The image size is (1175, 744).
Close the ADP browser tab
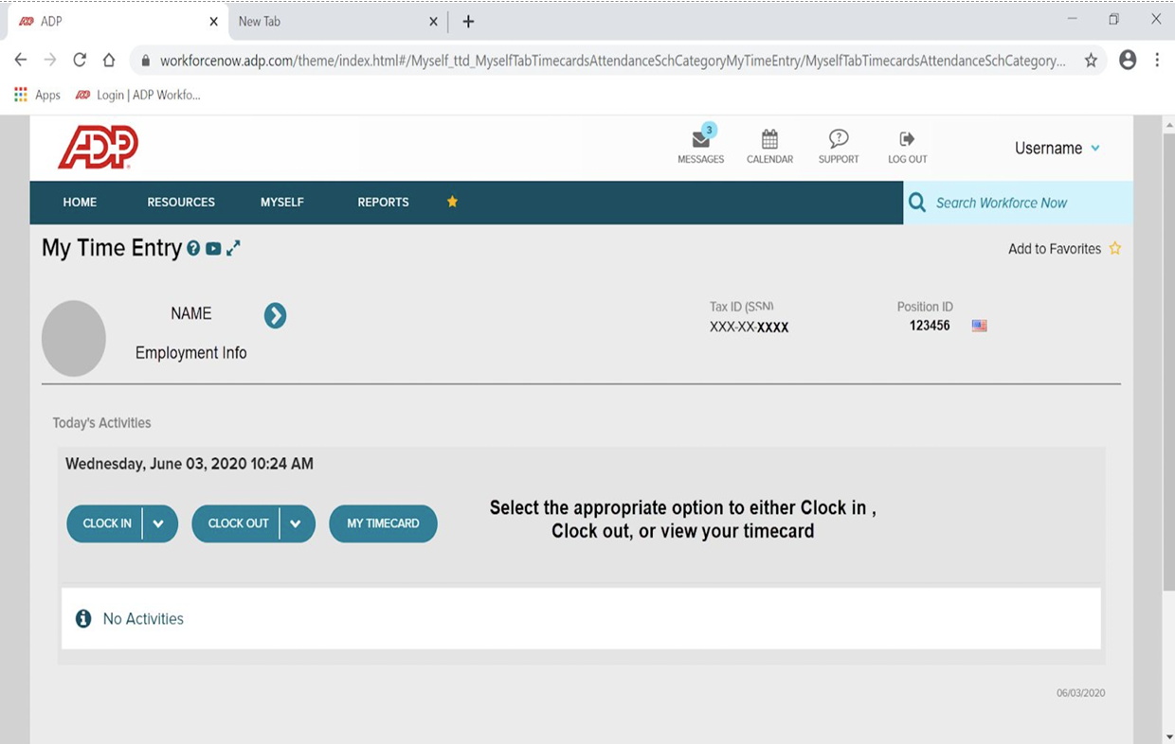pyautogui.click(x=213, y=21)
